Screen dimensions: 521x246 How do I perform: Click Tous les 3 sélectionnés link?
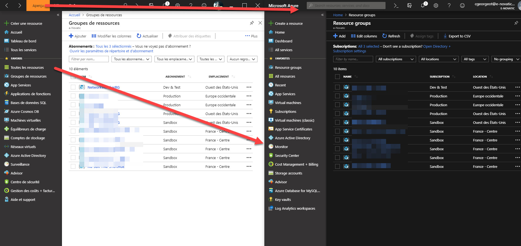(113, 47)
